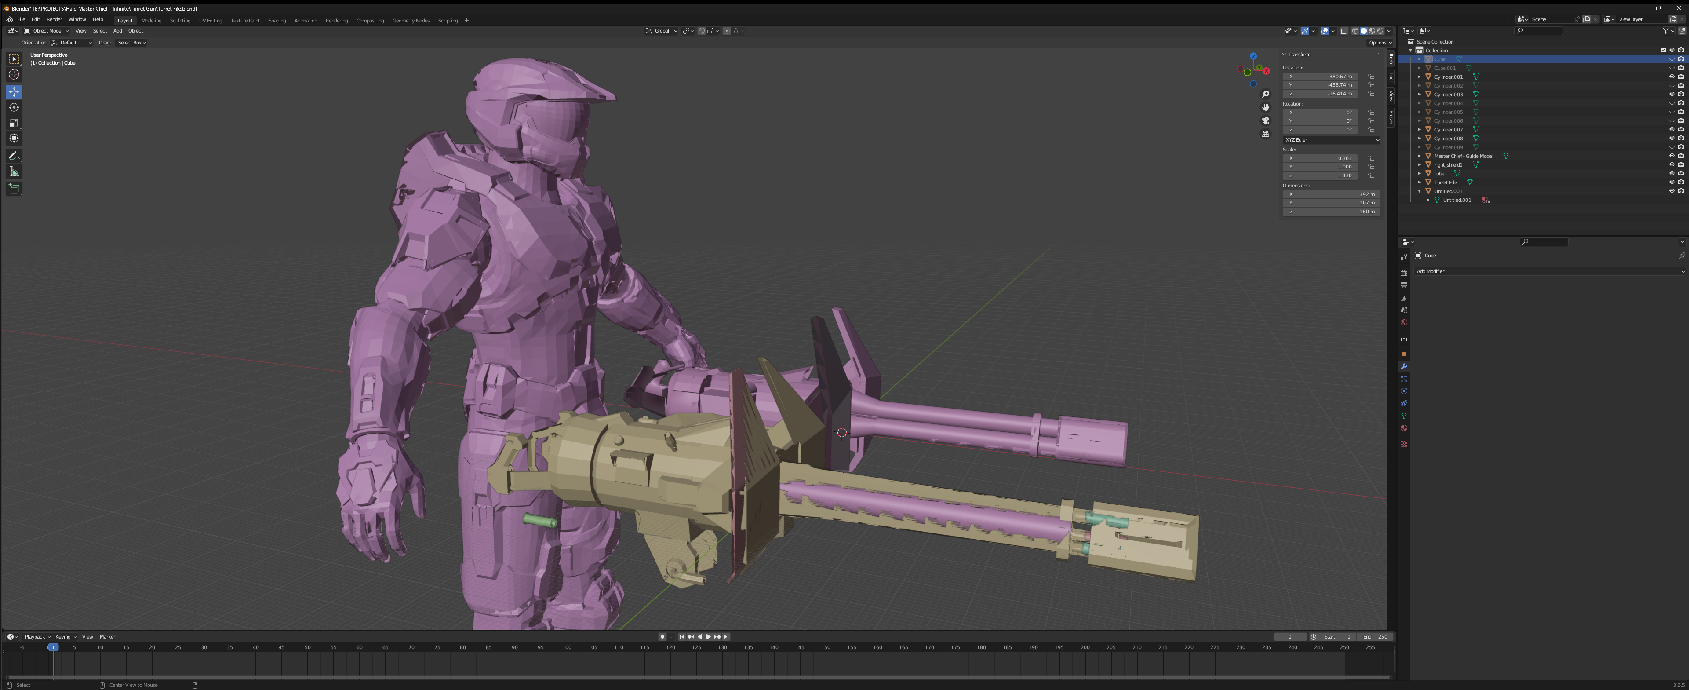Open the Blosm sidebar tab
The height and width of the screenshot is (690, 1689).
1391,117
